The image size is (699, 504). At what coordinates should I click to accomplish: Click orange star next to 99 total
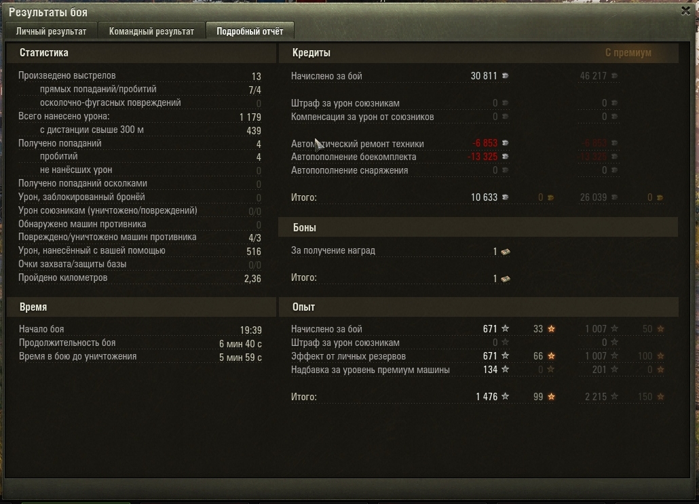click(x=552, y=397)
